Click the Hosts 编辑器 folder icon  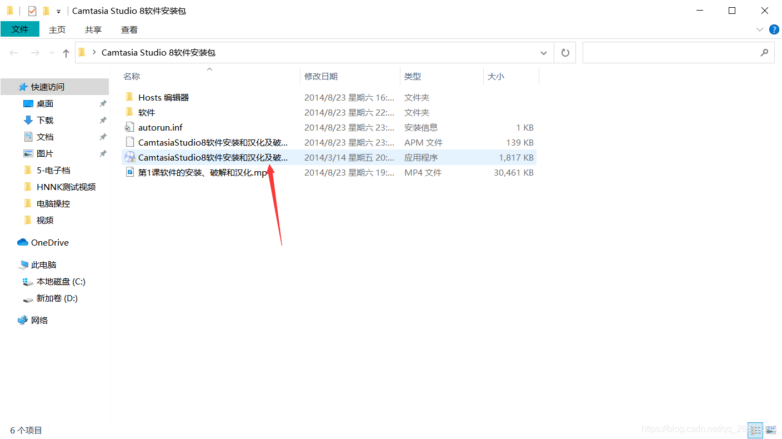(129, 97)
